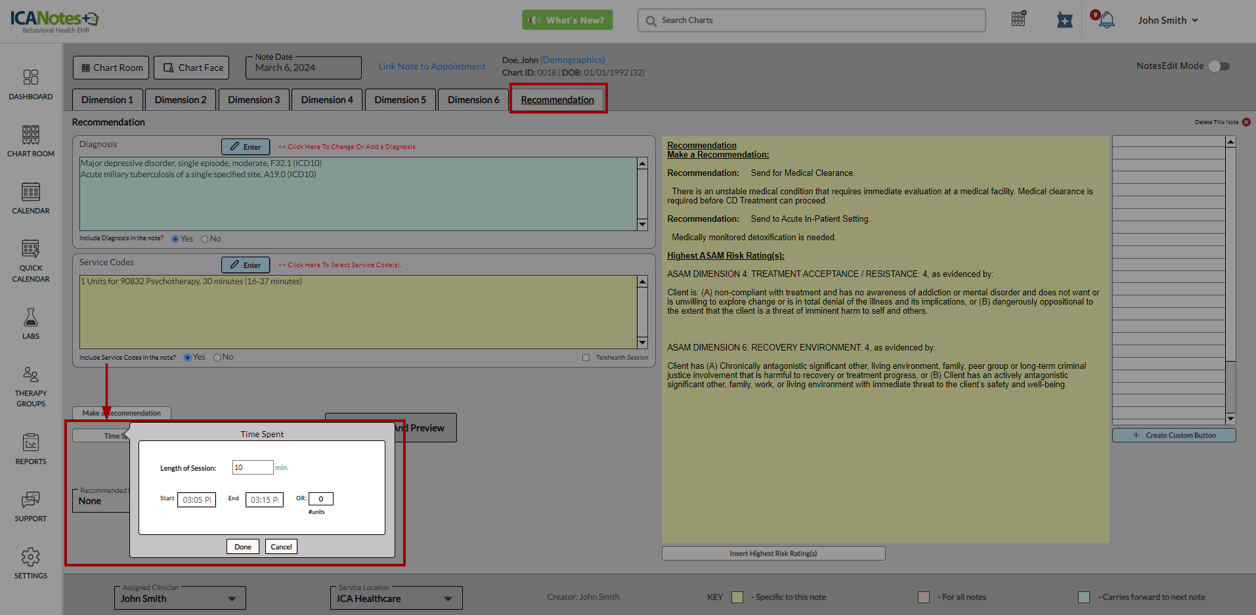The height and width of the screenshot is (615, 1256).
Task: Click the notifications bell icon
Action: [1107, 20]
